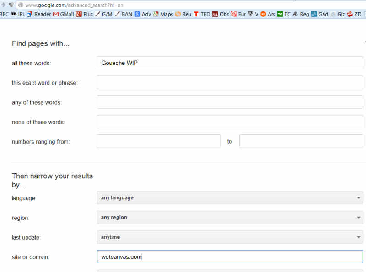The height and width of the screenshot is (272, 366).
Task: Open the Obs bookmark
Action: (221, 15)
